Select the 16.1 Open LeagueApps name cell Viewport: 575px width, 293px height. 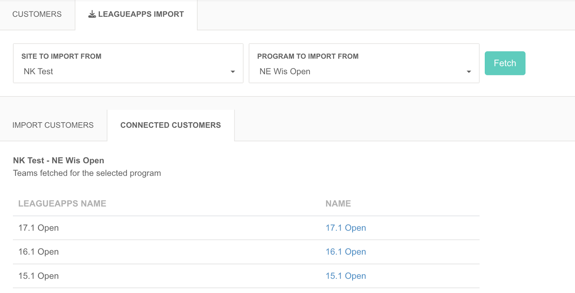point(38,252)
